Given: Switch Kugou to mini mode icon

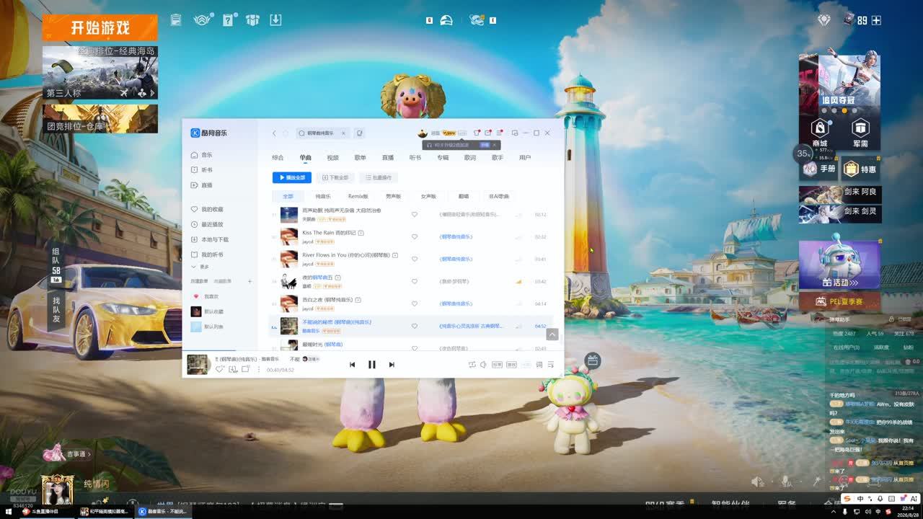Looking at the screenshot, I should [515, 133].
